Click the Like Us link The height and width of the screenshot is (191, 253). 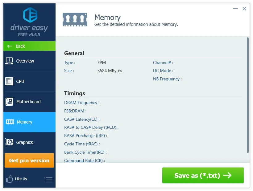click(x=21, y=179)
